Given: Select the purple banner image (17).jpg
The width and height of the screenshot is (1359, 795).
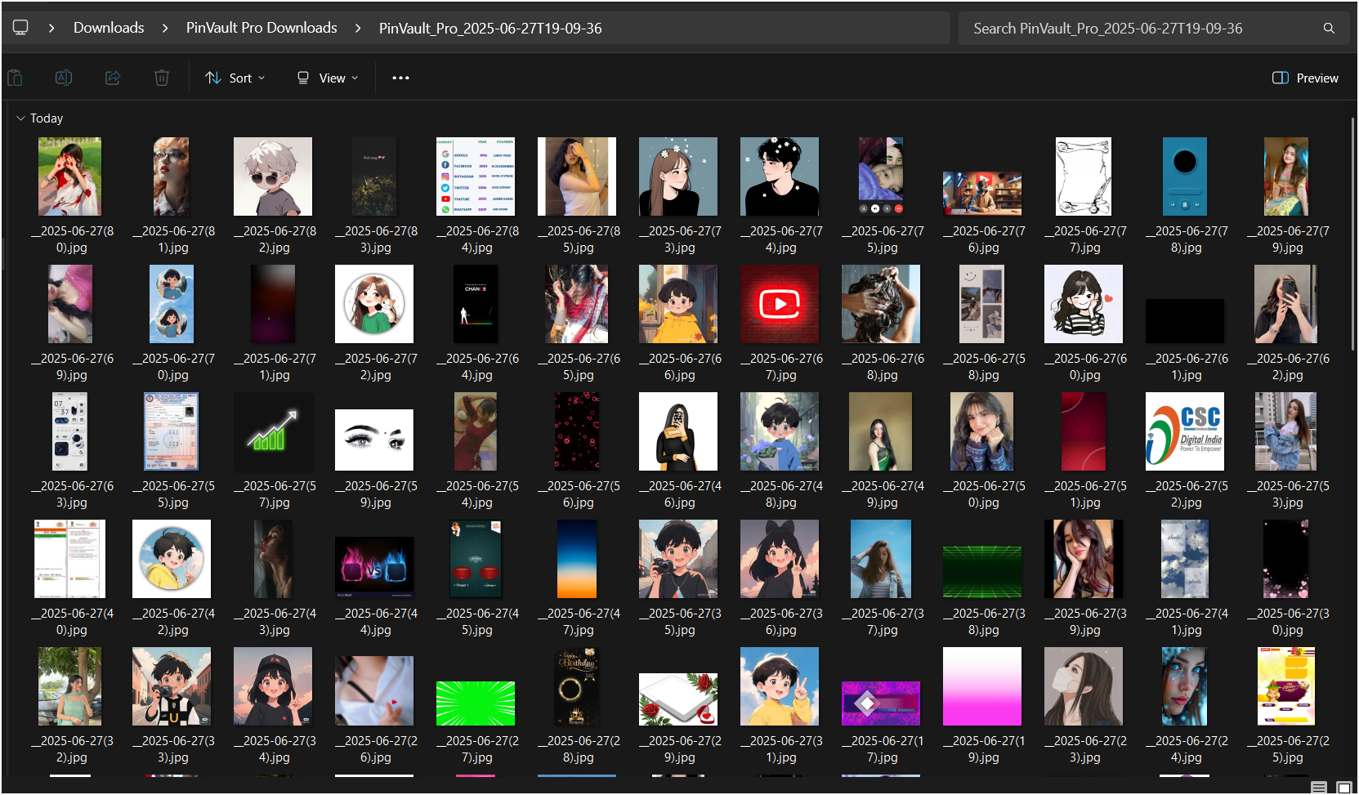Looking at the screenshot, I should click(x=881, y=703).
